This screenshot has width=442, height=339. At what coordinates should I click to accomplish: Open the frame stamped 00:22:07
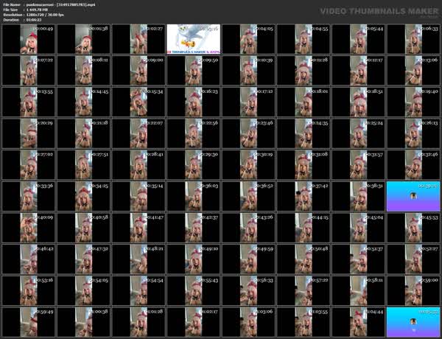[x=138, y=133]
